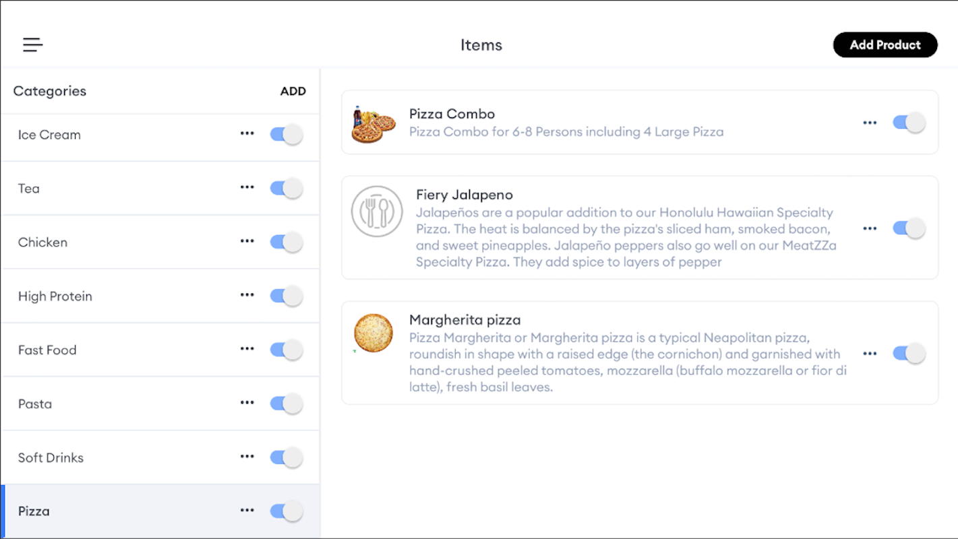Select the Pasta category
The image size is (958, 539).
[x=35, y=404]
